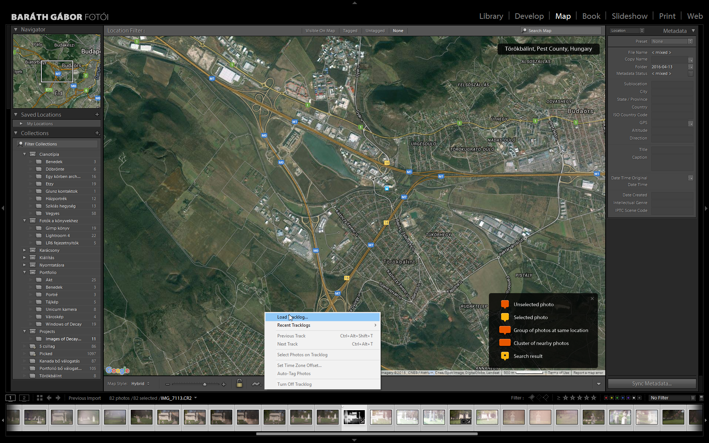Toggle the yellow color label filter

coord(612,398)
